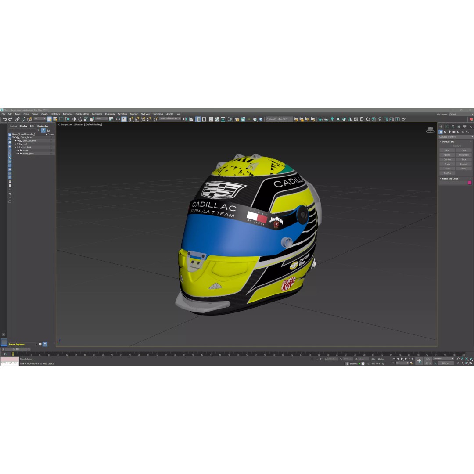Open Scene Explorer Customize menu
This screenshot has width=474, height=474.
(x=43, y=126)
